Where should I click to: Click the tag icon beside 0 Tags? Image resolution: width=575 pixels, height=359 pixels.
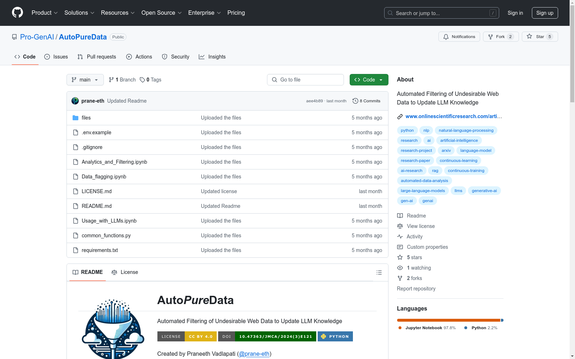(142, 80)
